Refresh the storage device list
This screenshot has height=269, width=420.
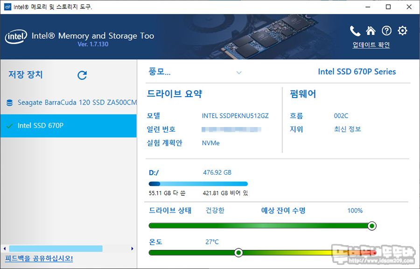(x=82, y=75)
